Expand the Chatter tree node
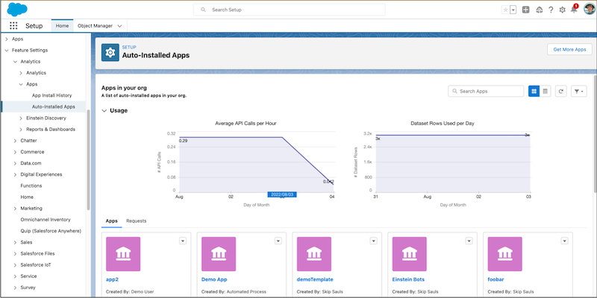Screen dimensions: 597x298 [x=15, y=141]
